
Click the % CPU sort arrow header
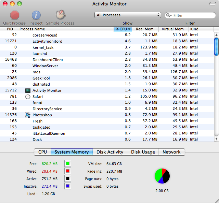(123, 29)
